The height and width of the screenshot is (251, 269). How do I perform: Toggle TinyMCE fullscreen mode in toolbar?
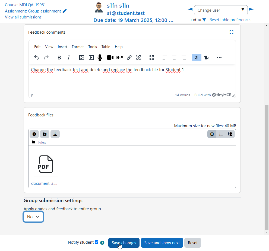(x=152, y=58)
